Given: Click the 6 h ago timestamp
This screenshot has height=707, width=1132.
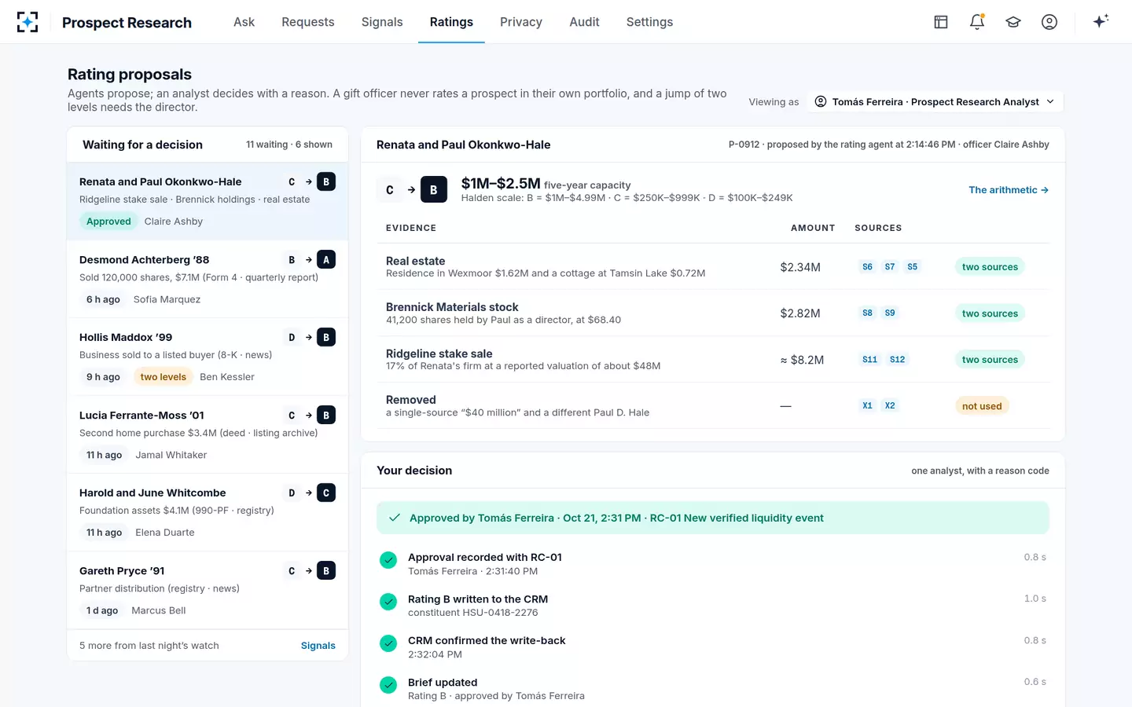Looking at the screenshot, I should pyautogui.click(x=103, y=299).
